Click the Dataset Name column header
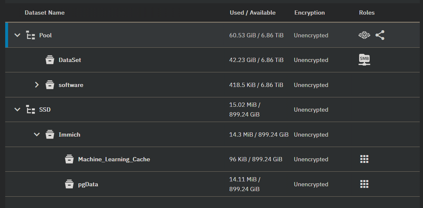This screenshot has width=423, height=208. click(45, 13)
